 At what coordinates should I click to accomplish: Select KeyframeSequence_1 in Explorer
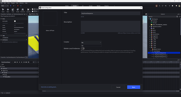[161, 55]
